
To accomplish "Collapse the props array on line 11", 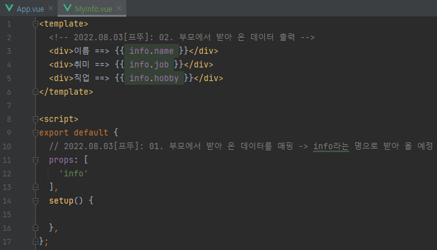I will tap(35, 160).
